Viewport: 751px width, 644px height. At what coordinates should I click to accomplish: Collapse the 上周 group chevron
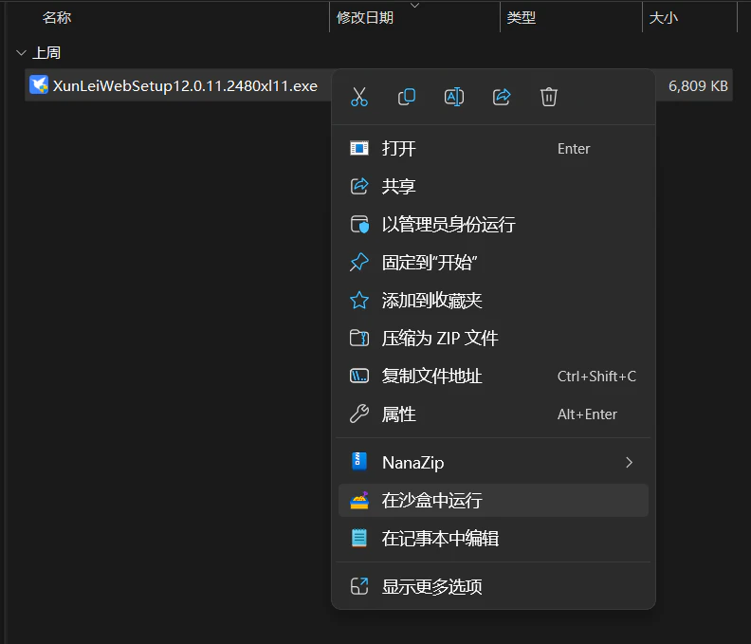pyautogui.click(x=21, y=53)
